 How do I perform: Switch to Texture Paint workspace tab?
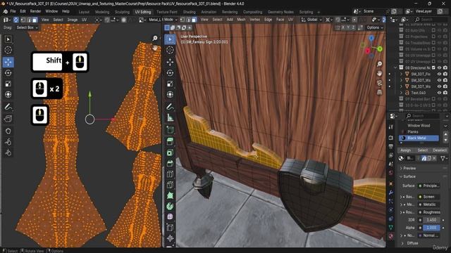point(167,12)
